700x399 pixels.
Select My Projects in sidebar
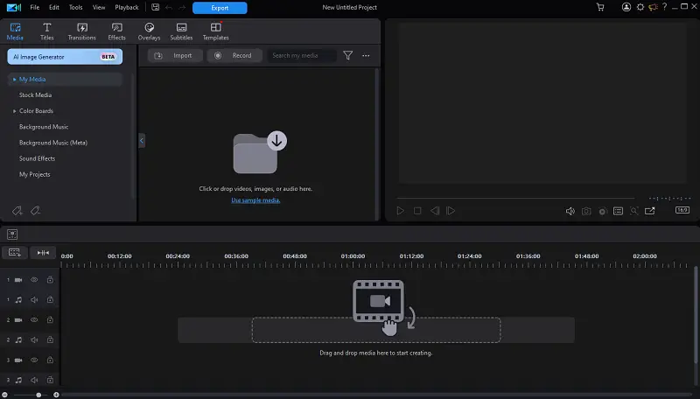coord(35,174)
